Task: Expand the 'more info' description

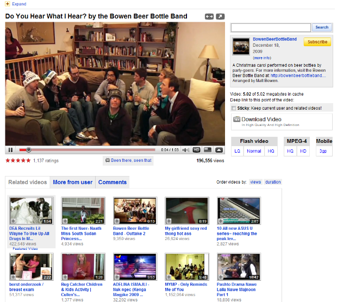Action: (262, 58)
